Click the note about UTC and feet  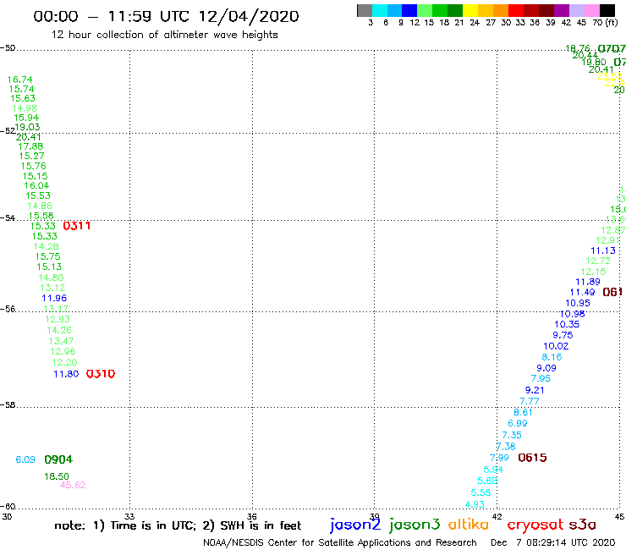pyautogui.click(x=178, y=525)
